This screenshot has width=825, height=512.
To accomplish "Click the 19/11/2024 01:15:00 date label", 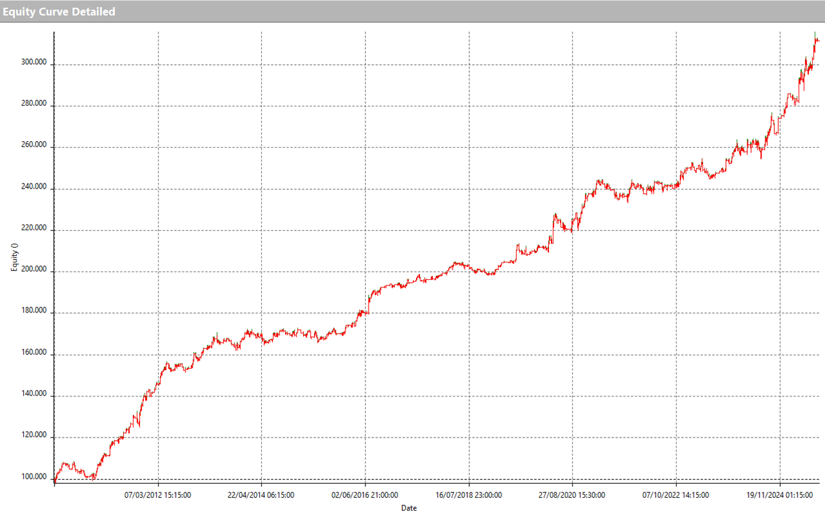I will click(x=780, y=495).
